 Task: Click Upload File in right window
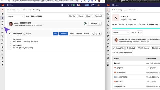(118, 48)
